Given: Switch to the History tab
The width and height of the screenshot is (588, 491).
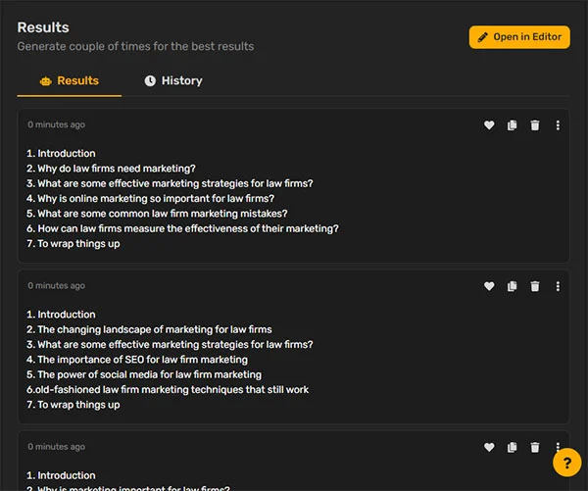Looking at the screenshot, I should click(x=173, y=80).
